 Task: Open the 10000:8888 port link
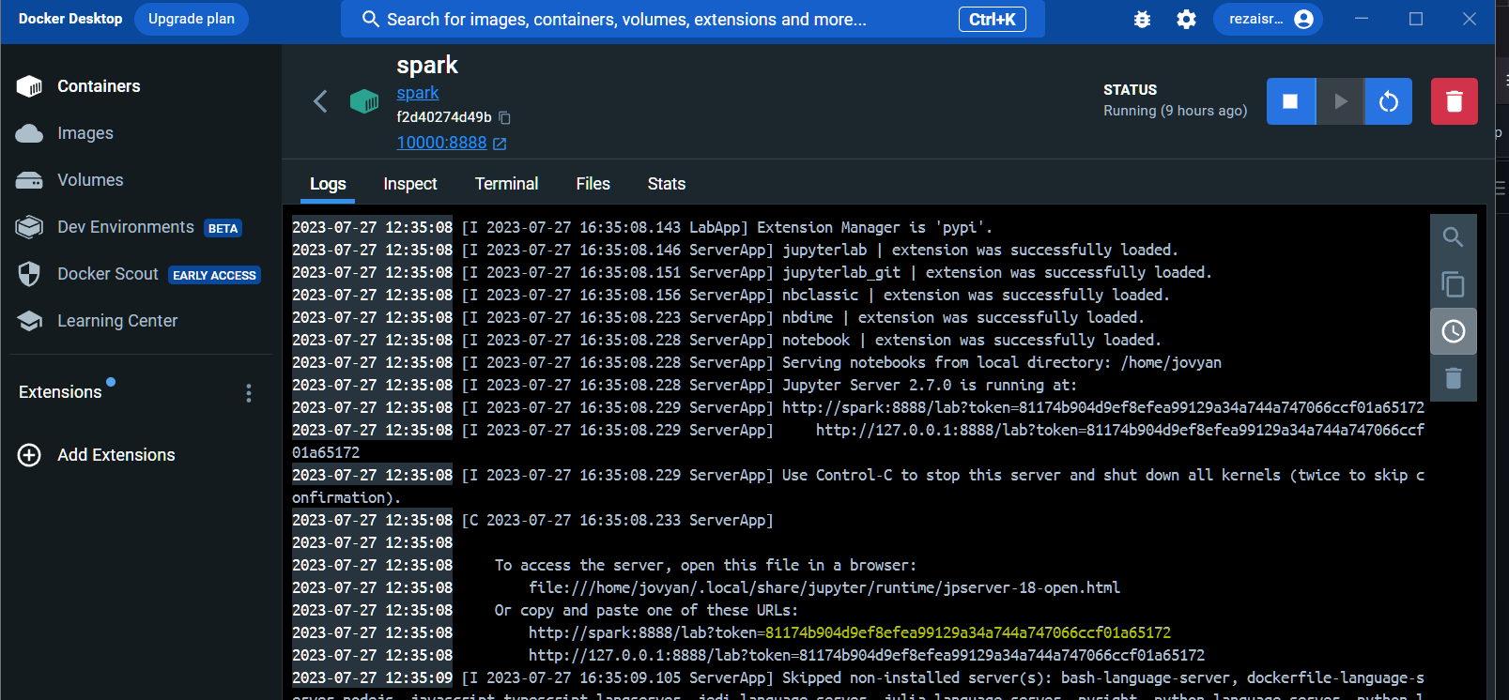[441, 143]
